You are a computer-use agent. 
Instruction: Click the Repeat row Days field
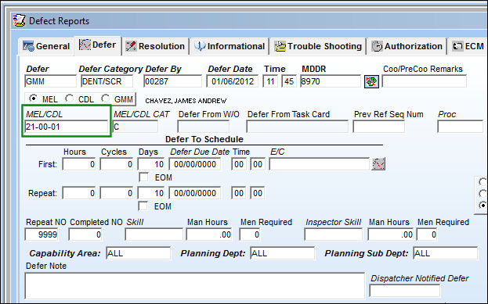[151, 193]
